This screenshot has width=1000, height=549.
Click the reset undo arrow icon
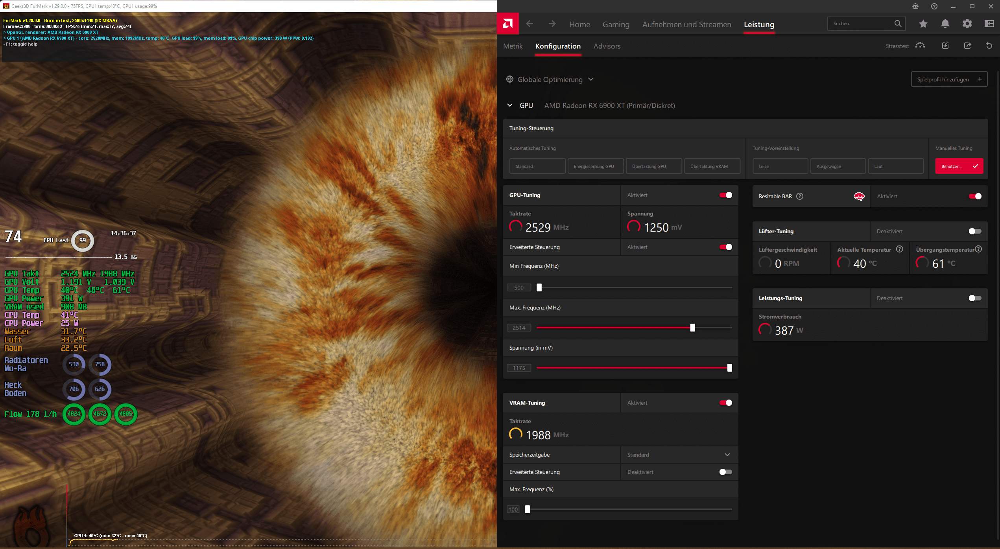(x=989, y=46)
